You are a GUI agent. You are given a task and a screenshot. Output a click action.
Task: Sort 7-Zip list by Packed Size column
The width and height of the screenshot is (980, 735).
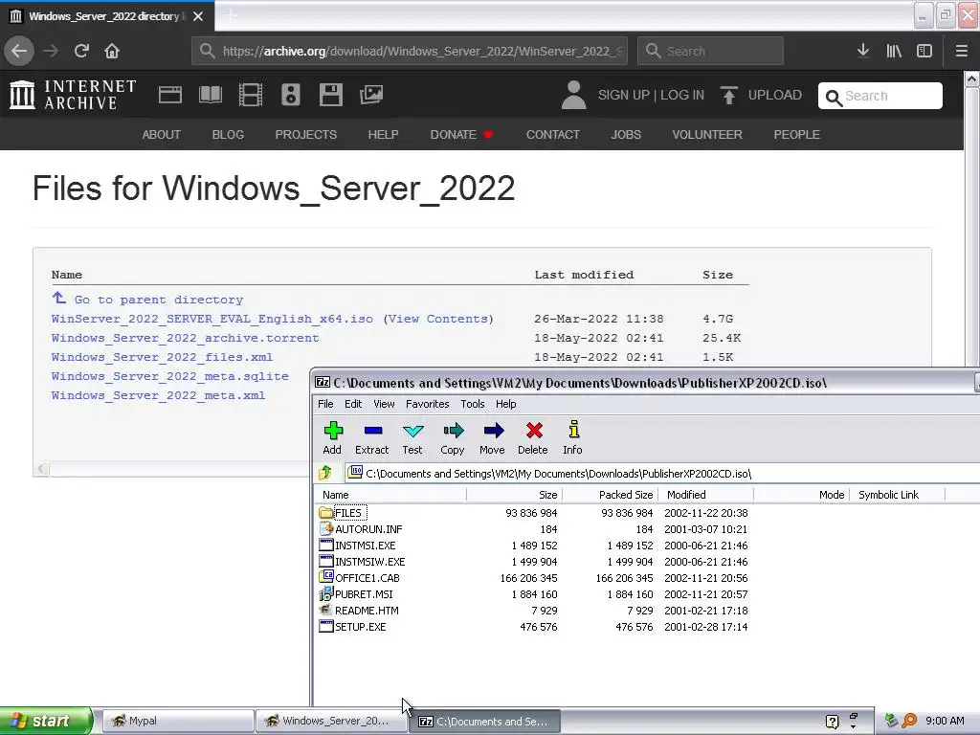point(610,495)
